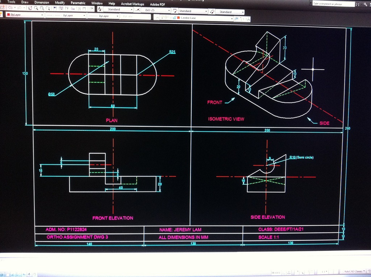
Task: Open the DesignCenter palette icon
Action: (x=61, y=9)
